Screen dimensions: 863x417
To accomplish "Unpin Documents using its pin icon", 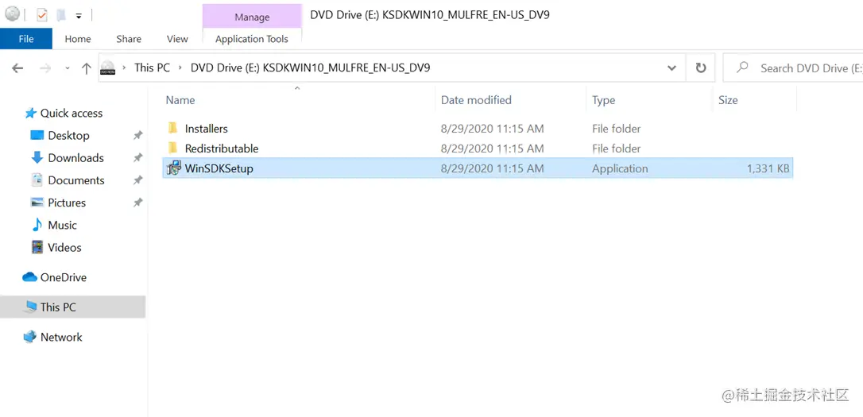I will point(138,180).
